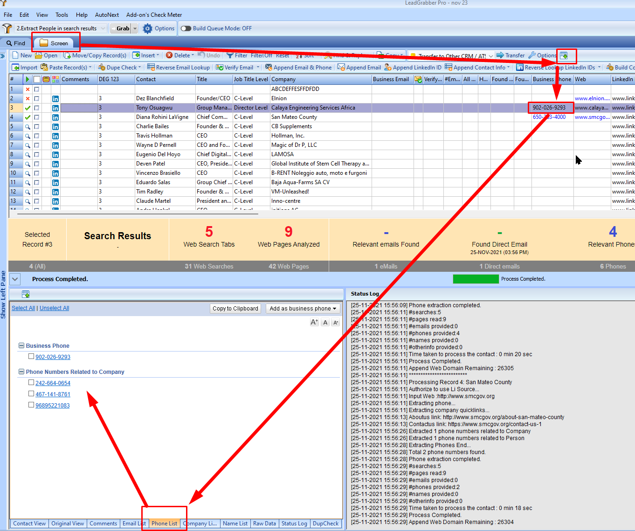Open Transfer to Other CRM / ATS dropdown
635x531 pixels.
tap(491, 56)
